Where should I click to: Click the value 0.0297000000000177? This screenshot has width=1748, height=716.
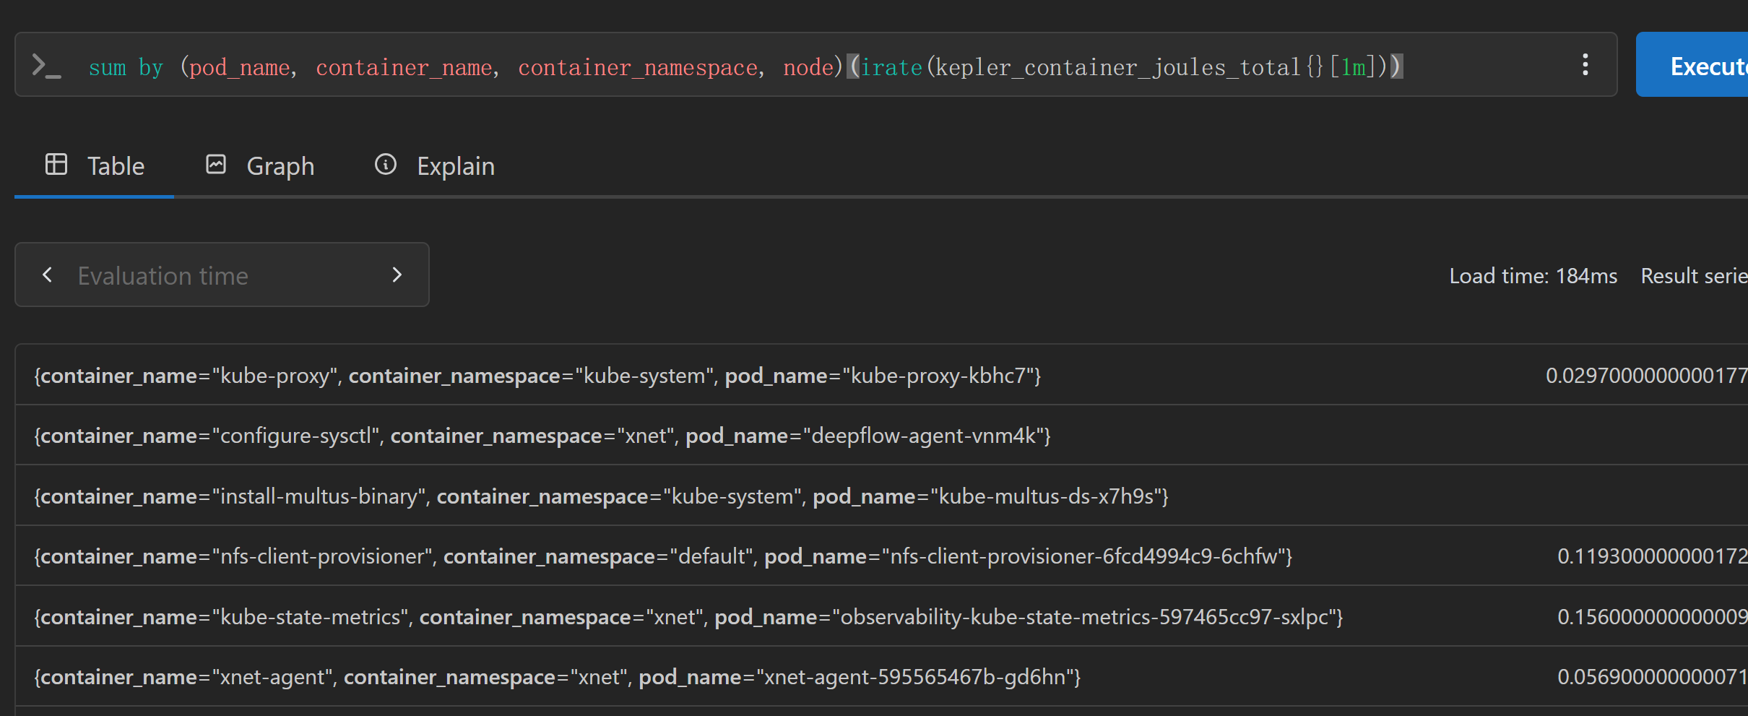(x=1646, y=376)
